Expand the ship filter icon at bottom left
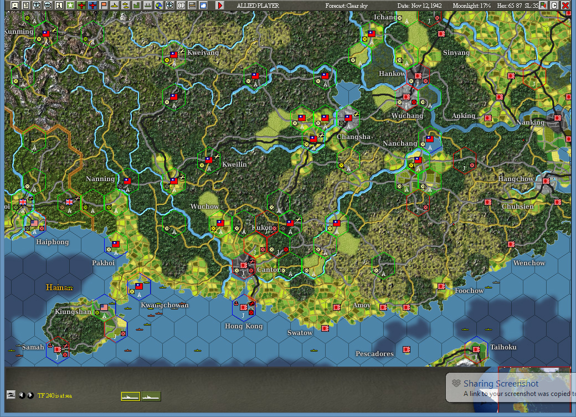Screen dimensions: 576x417 [11, 395]
